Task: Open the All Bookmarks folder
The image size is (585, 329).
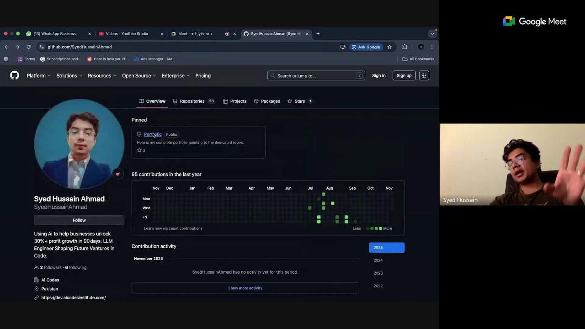Action: tap(418, 59)
